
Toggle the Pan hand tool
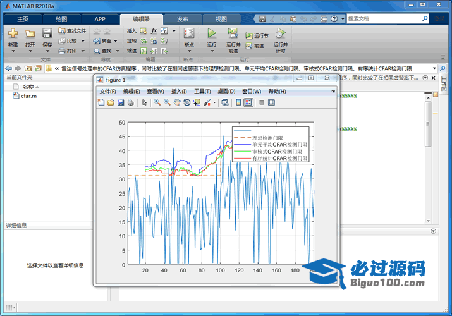point(177,102)
